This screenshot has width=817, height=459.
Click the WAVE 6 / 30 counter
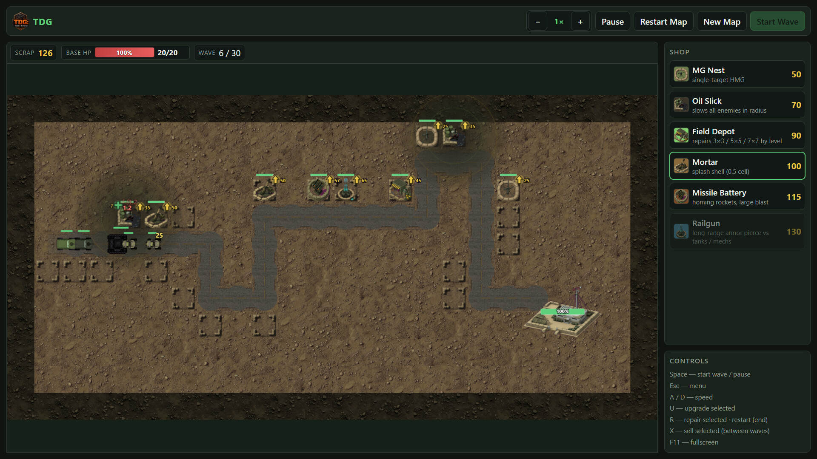tap(220, 53)
